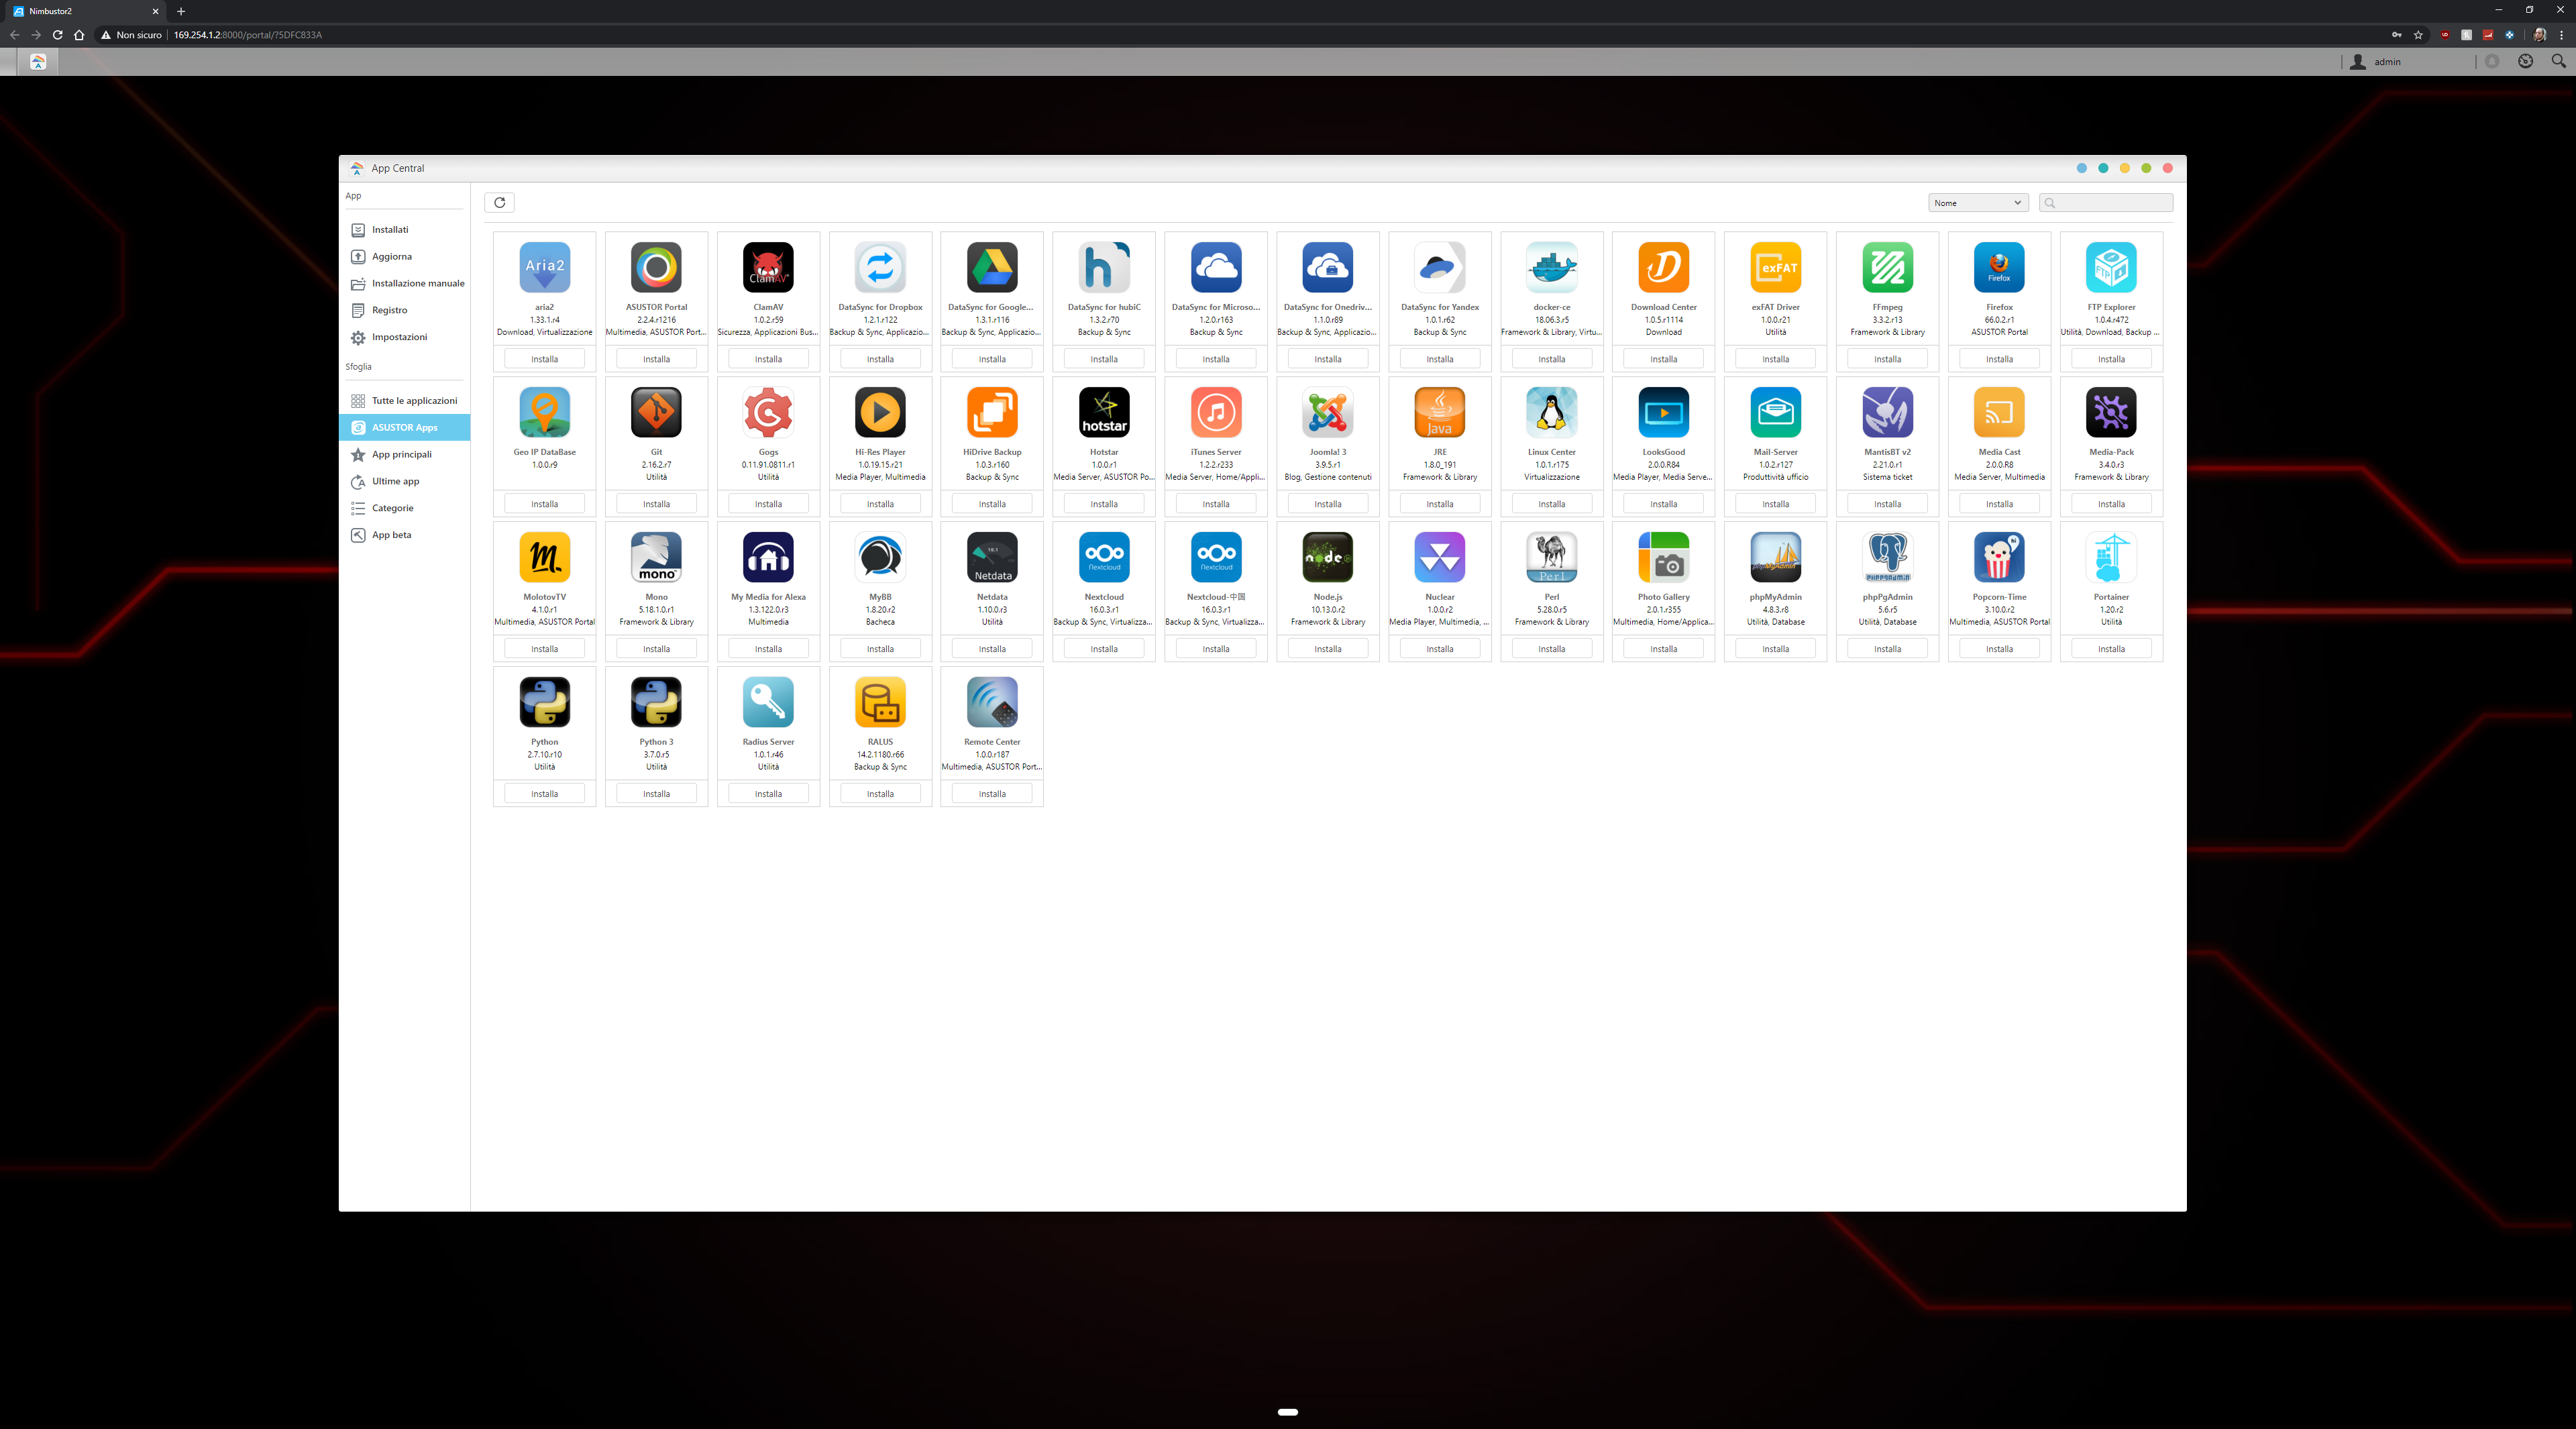Bookmark this page with the star
The width and height of the screenshot is (2576, 1429).
point(2418,35)
